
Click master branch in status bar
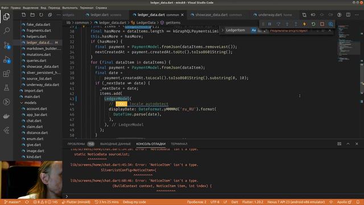[x=13, y=202]
